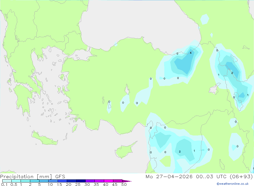Select the 'Precipitation [mm] GFS' title text
The height and width of the screenshot is (186, 254).
(x=33, y=177)
